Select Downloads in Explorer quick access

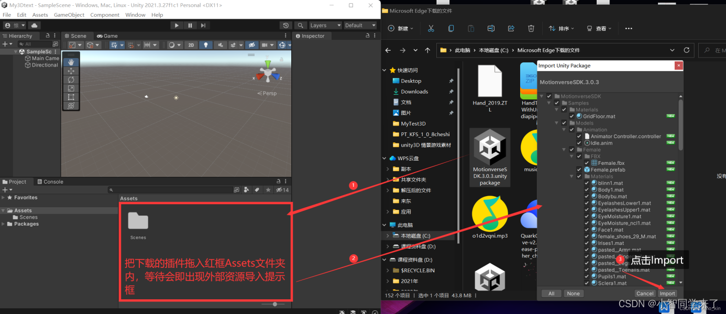[x=414, y=92]
